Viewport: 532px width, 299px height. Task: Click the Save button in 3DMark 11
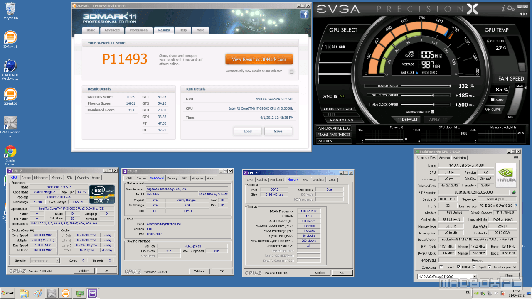278,131
